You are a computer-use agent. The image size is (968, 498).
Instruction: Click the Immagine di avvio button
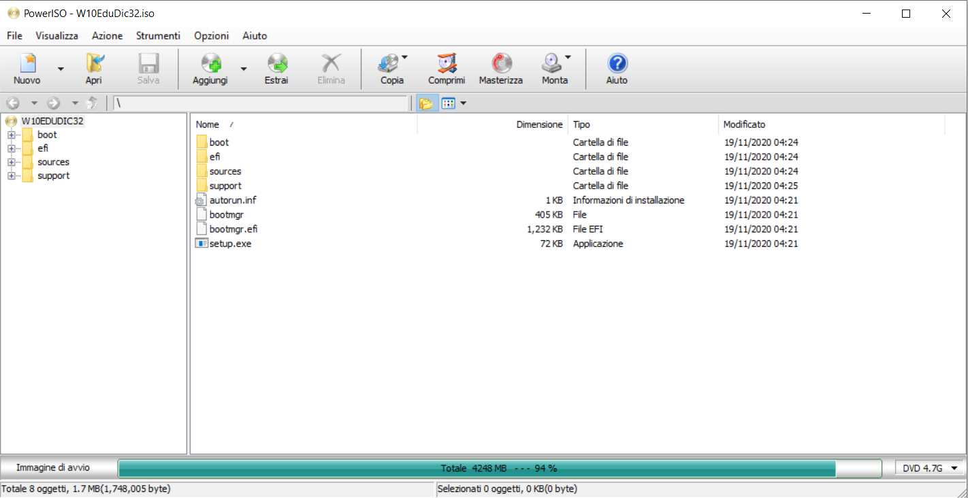(x=53, y=467)
